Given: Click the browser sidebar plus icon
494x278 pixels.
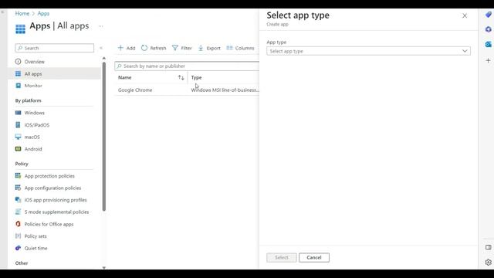Looking at the screenshot, I should coord(488,60).
